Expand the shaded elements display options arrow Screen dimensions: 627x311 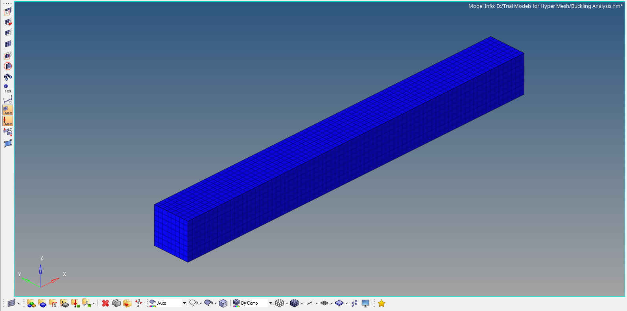(x=302, y=303)
